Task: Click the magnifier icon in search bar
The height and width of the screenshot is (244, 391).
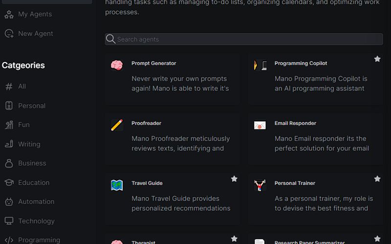Action: (111, 39)
